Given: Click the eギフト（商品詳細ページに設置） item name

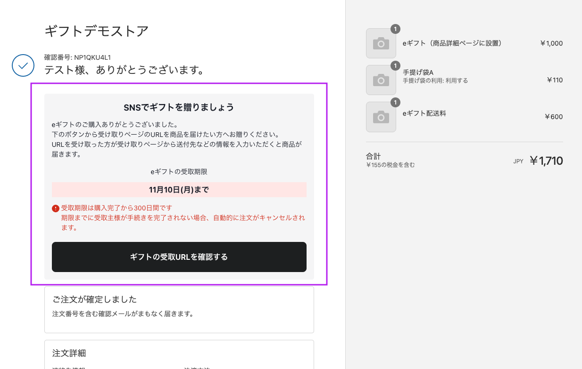Looking at the screenshot, I should [x=452, y=43].
